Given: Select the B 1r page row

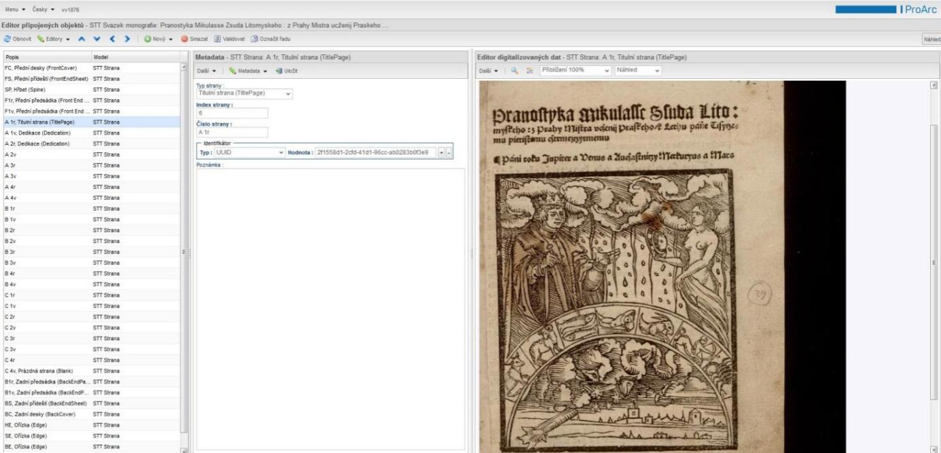Looking at the screenshot, I should pos(91,209).
